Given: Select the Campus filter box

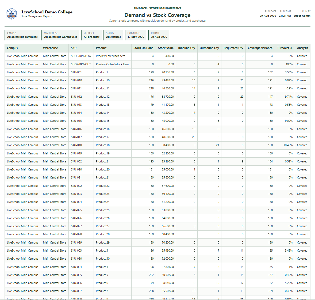Looking at the screenshot, I should coord(22,35).
